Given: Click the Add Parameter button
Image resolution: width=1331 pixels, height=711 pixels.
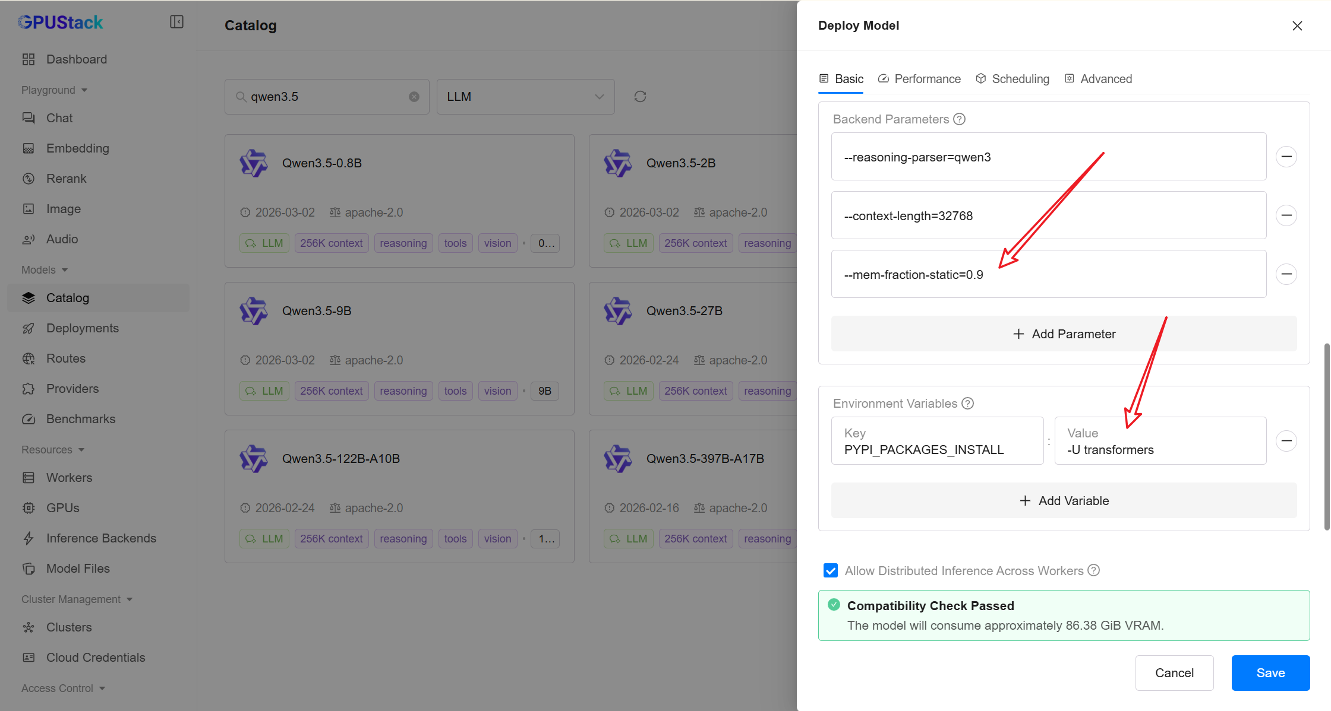Looking at the screenshot, I should (x=1064, y=334).
